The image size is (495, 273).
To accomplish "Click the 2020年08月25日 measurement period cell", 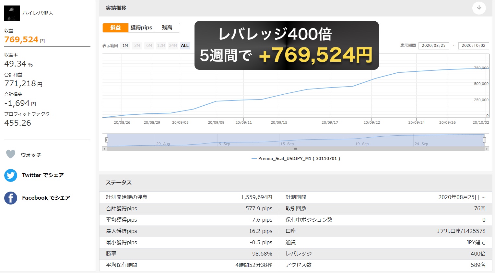I will (462, 197).
